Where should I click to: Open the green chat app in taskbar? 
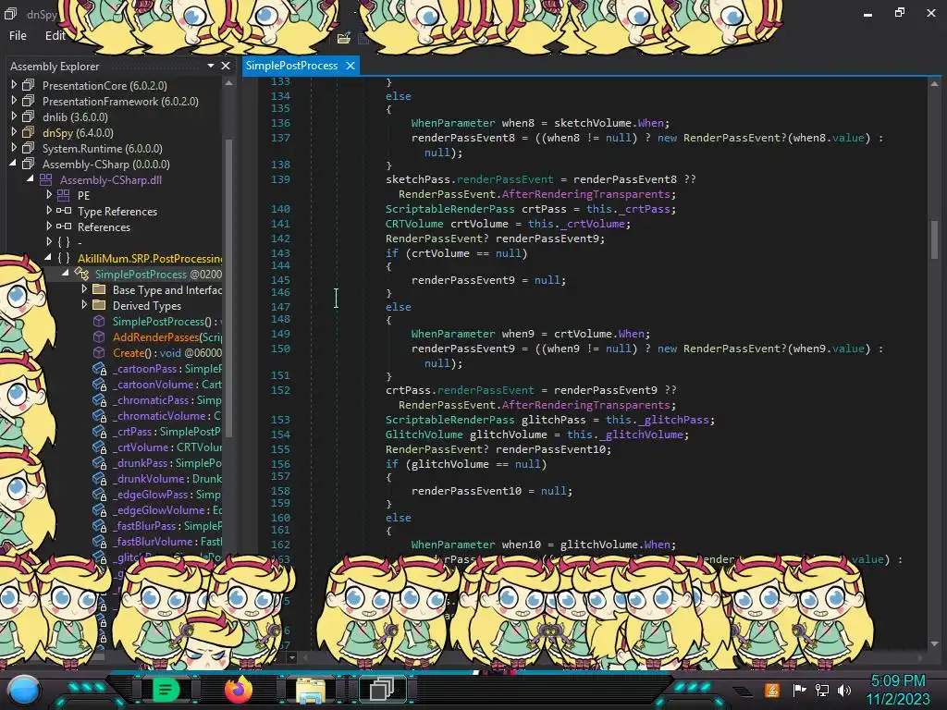[x=166, y=690]
